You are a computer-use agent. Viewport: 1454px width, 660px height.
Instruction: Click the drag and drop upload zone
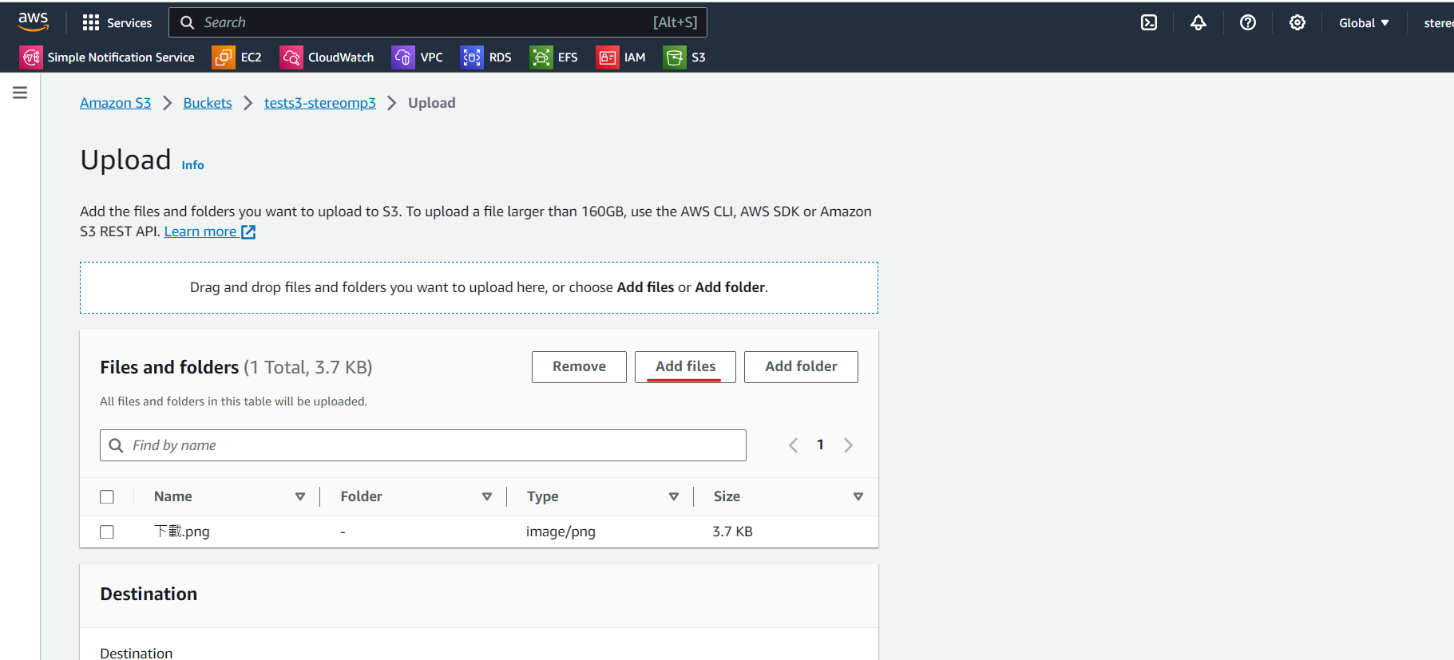tap(479, 287)
